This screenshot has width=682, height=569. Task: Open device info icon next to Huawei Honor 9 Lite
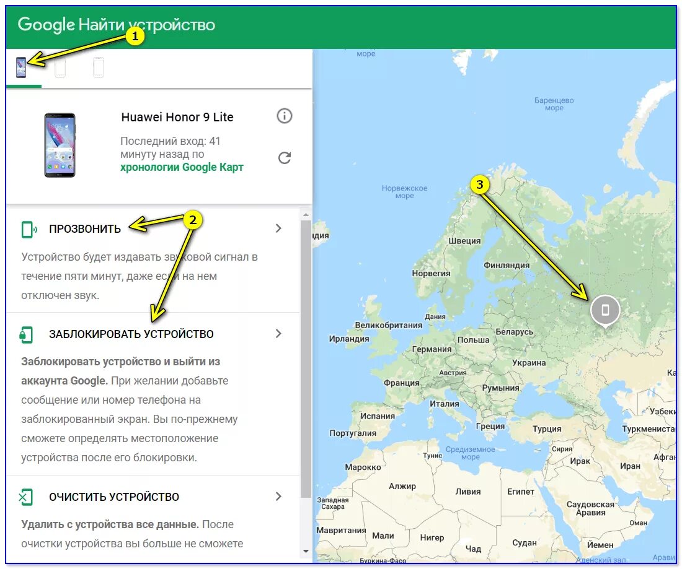tap(285, 116)
